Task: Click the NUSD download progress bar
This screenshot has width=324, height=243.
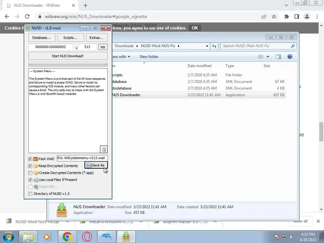Action: coord(68,64)
